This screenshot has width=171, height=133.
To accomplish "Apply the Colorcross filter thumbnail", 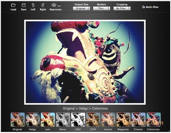I will [154, 120].
